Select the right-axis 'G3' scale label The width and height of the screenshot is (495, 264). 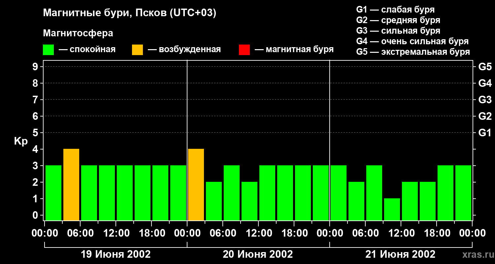tap(485, 100)
